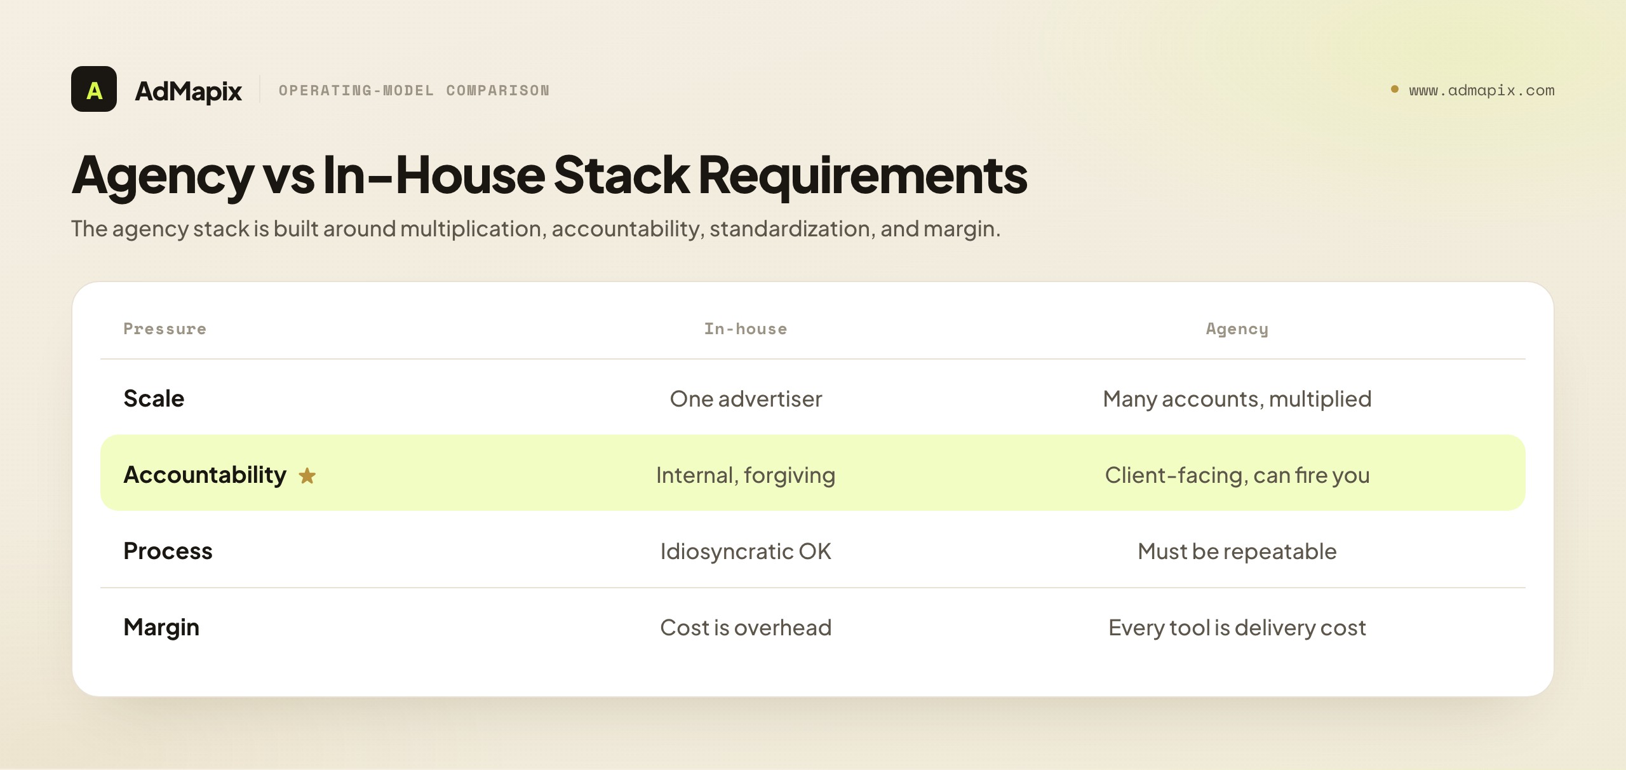Viewport: 1626px width, 770px height.
Task: Click the AdMapix brand name
Action: pos(189,91)
